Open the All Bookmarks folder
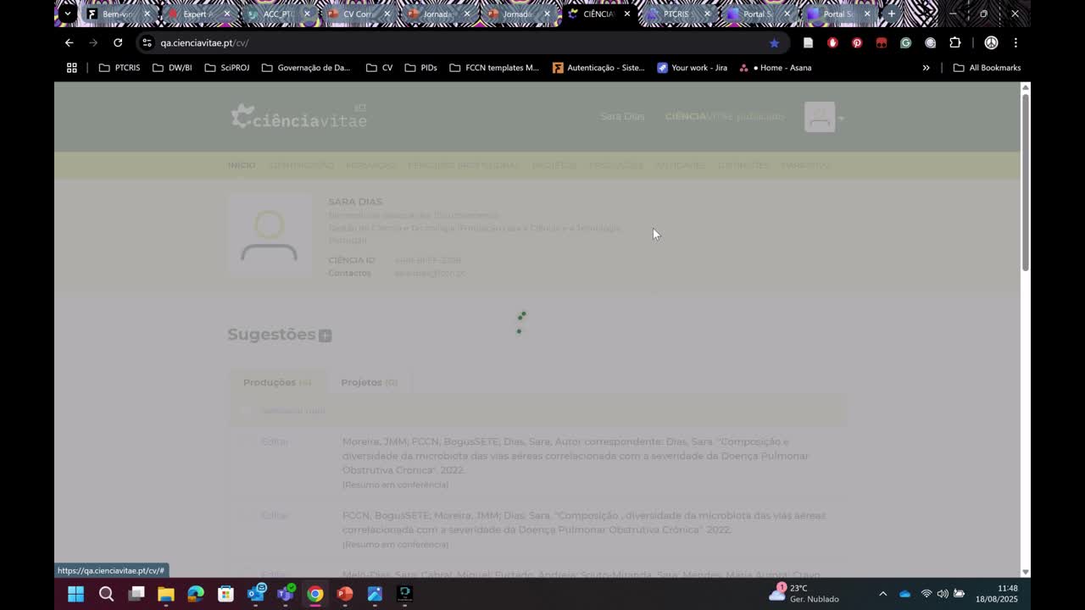 (987, 68)
